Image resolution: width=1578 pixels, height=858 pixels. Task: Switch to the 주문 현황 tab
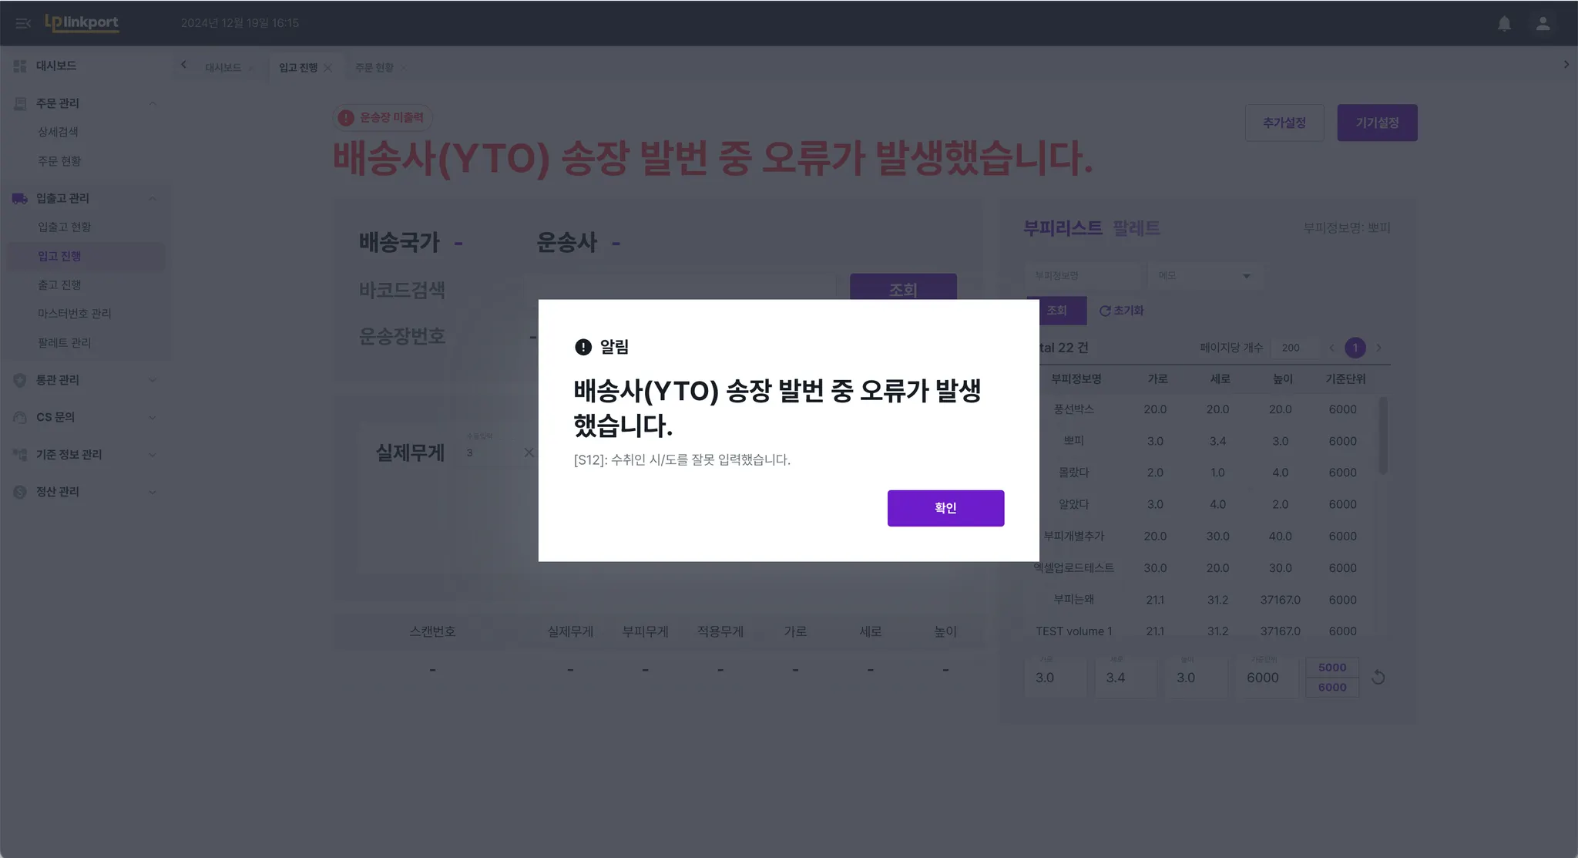[x=374, y=68]
